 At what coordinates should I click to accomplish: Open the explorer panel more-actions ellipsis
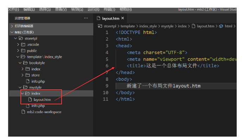86,18
